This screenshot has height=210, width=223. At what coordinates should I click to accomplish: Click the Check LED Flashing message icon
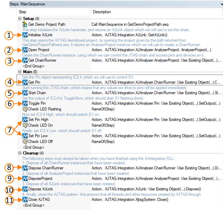25,109
